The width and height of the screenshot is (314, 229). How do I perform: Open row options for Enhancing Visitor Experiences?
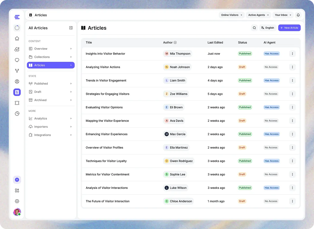point(292,134)
